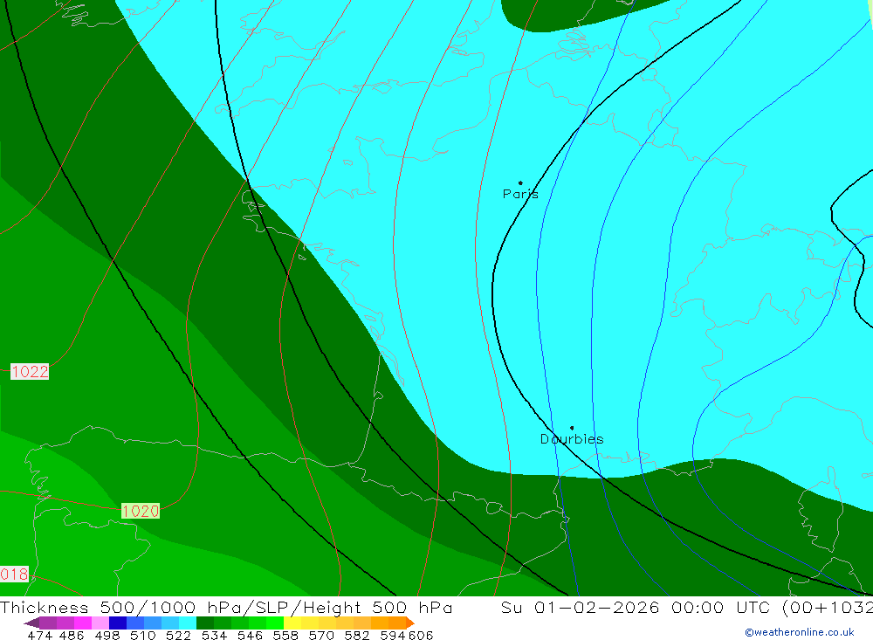This screenshot has height=640, width=873.
Task: Click the 582 legend value
Action: [357, 635]
